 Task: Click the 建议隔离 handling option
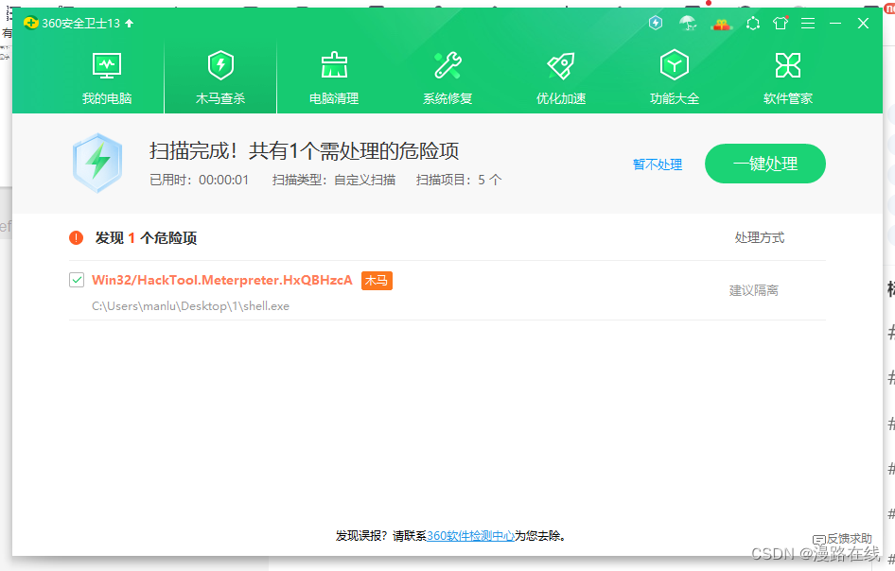(753, 290)
